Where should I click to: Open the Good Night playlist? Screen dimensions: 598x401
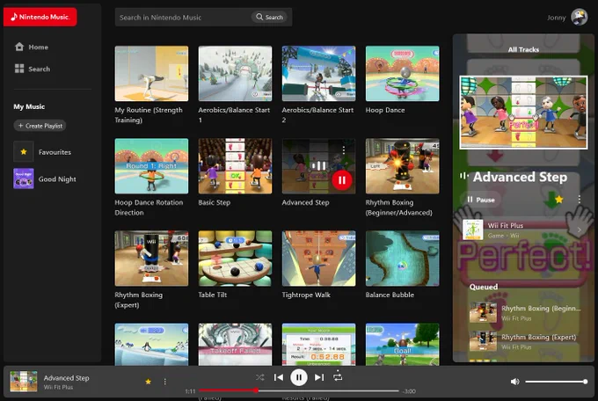pos(45,179)
